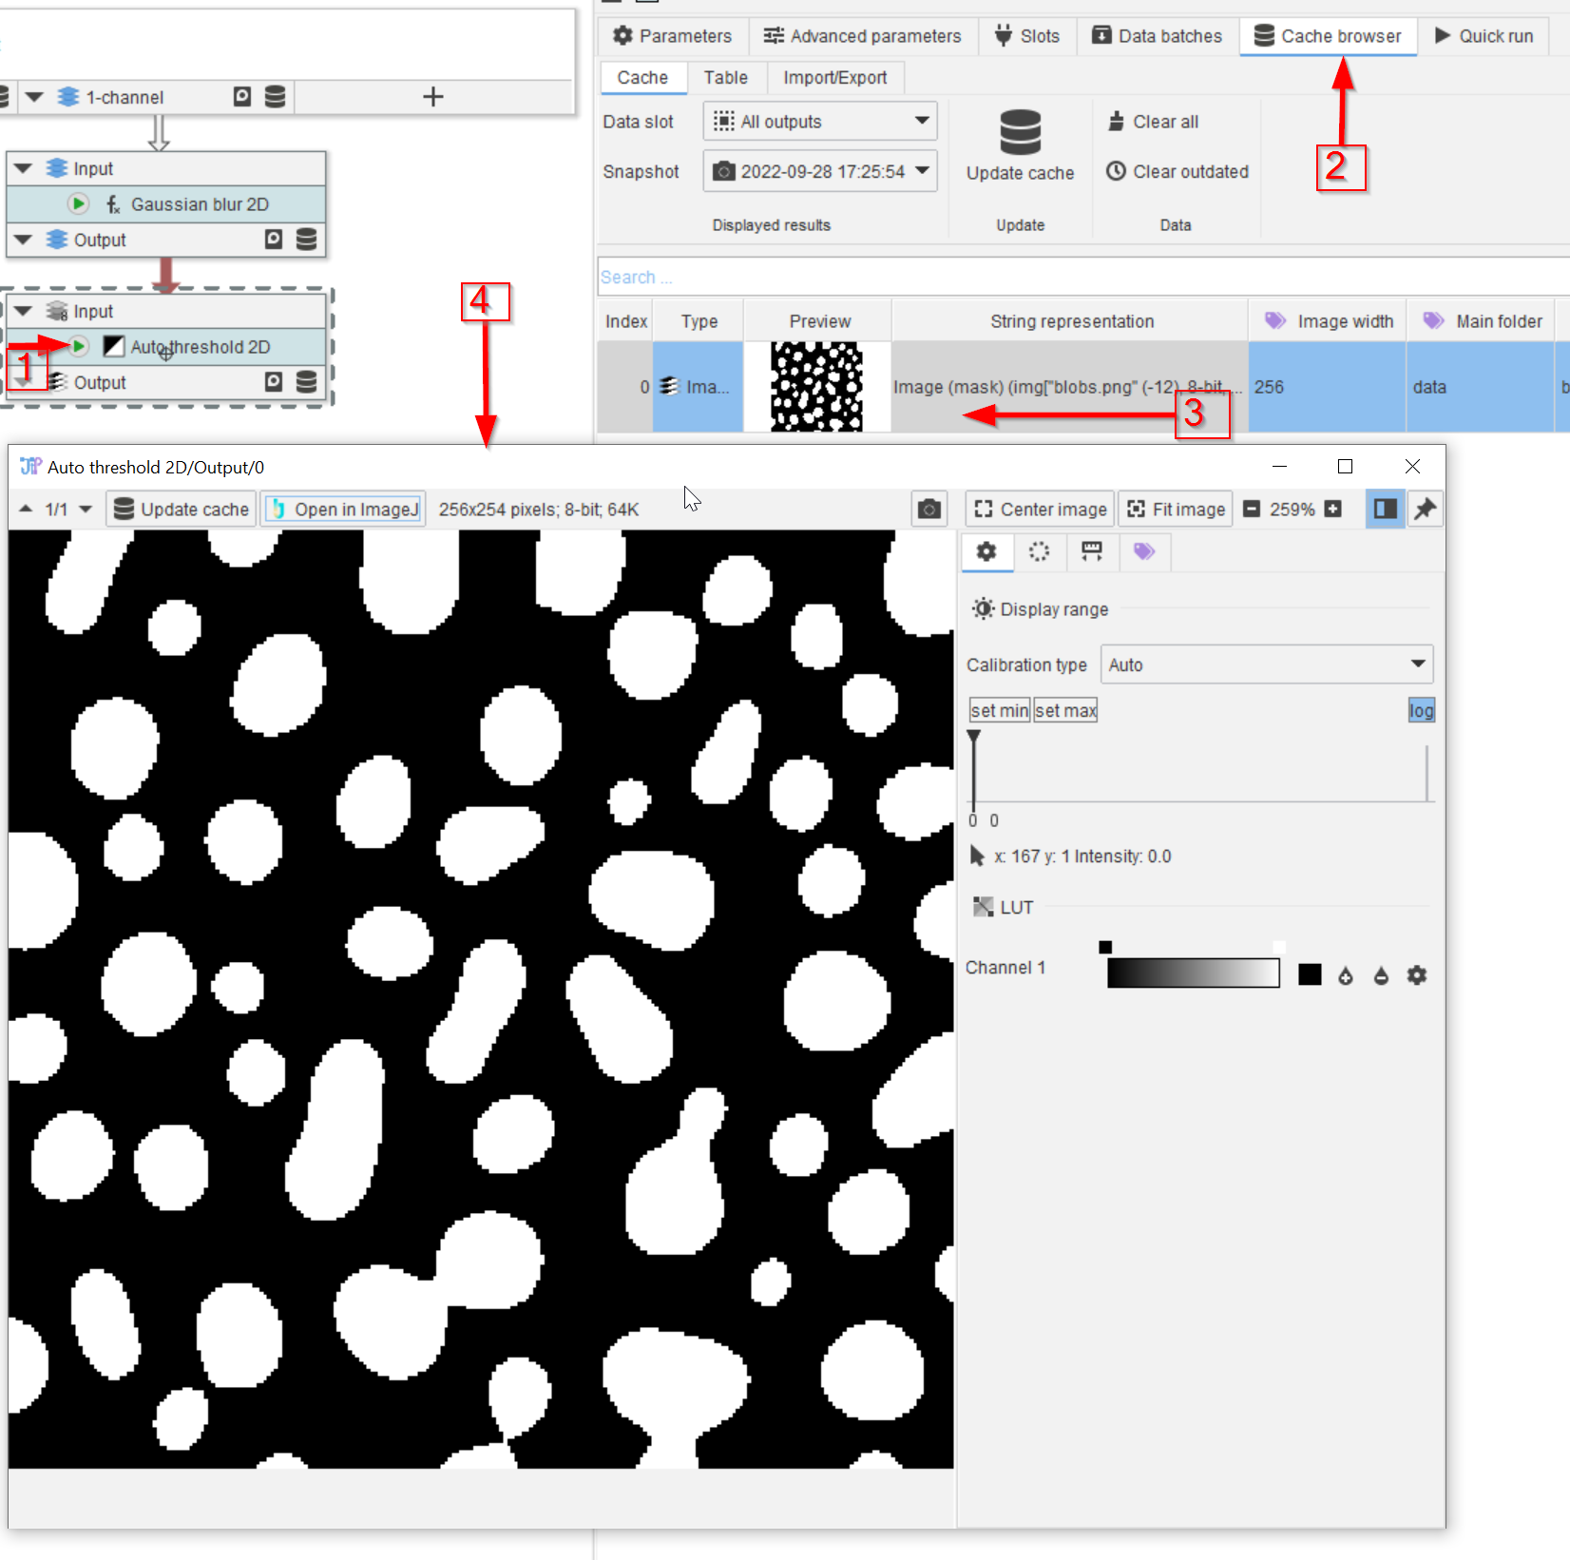Switch to the Import/Export tab
1570x1560 pixels.
click(834, 78)
